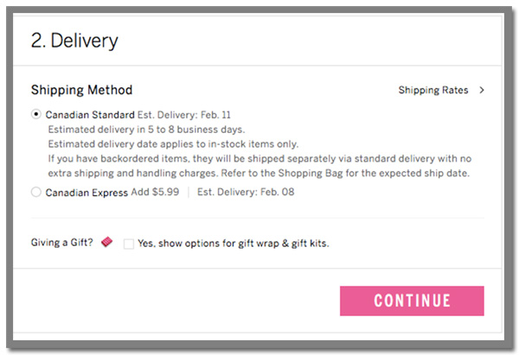Select the Canadian Express radio button
The height and width of the screenshot is (355, 519).
click(x=36, y=192)
